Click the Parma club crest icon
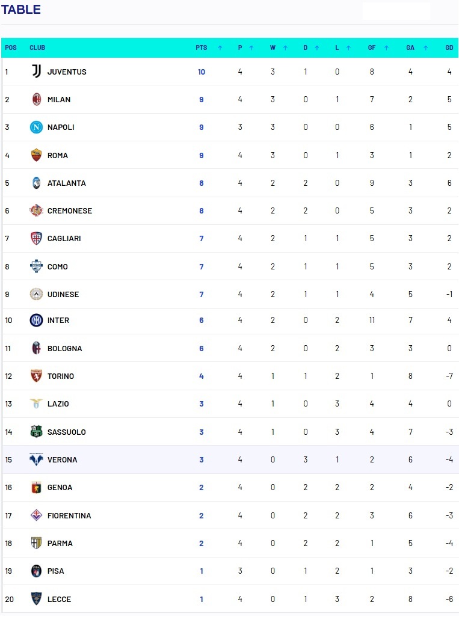The image size is (459, 617). (37, 543)
